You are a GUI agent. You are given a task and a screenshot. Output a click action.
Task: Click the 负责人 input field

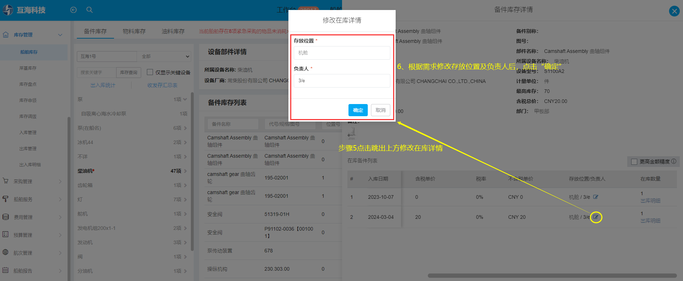coord(342,81)
